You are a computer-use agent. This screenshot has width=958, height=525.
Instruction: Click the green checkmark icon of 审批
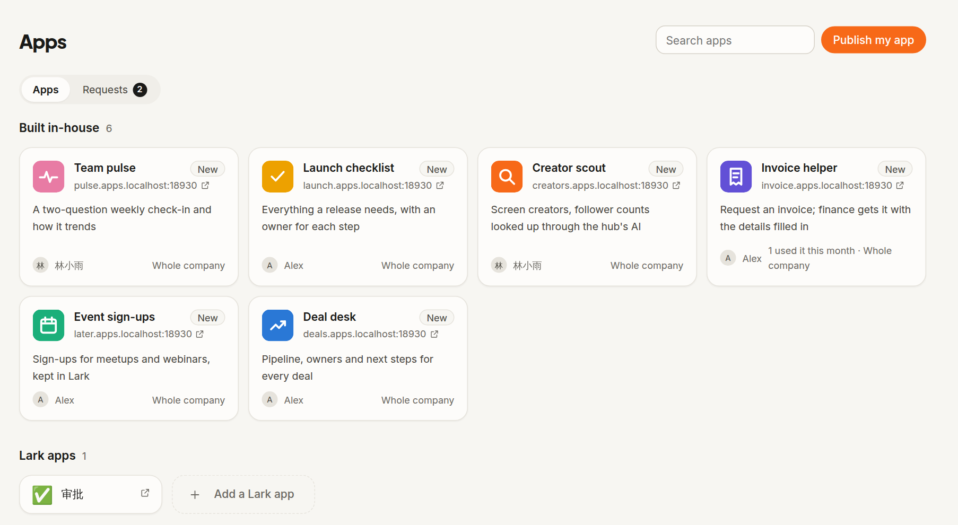[x=42, y=495]
